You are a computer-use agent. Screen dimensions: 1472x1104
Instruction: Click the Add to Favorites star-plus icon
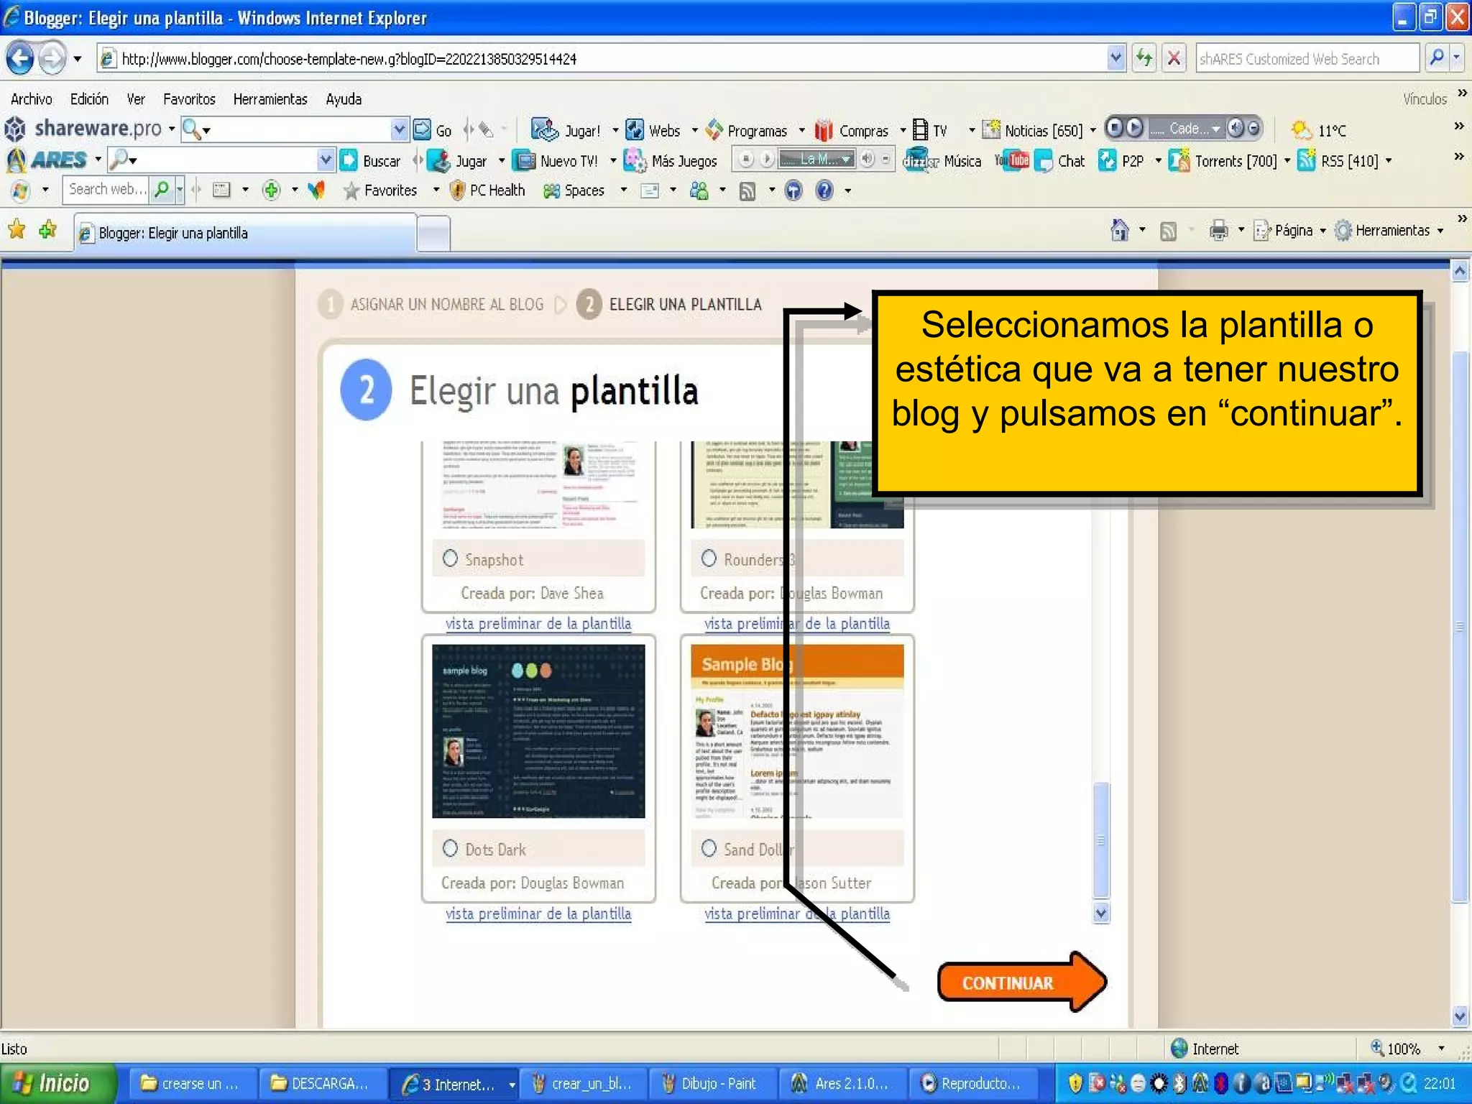48,230
